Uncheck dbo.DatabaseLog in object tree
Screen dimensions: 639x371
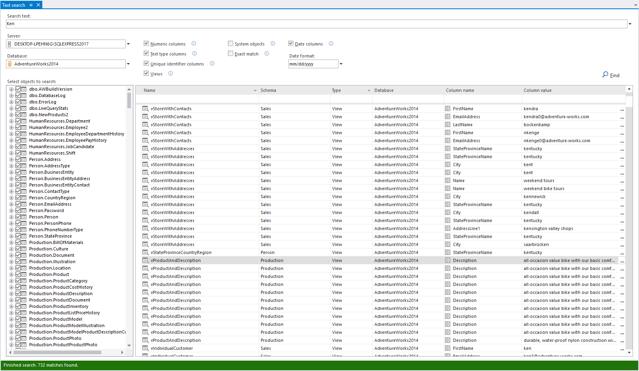point(18,95)
